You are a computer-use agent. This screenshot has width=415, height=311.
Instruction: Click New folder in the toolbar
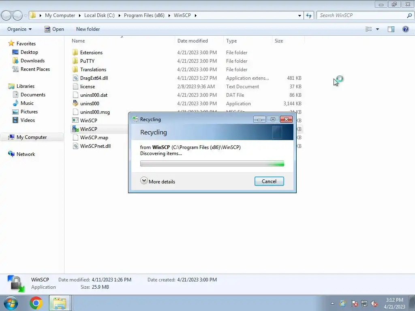click(x=88, y=29)
